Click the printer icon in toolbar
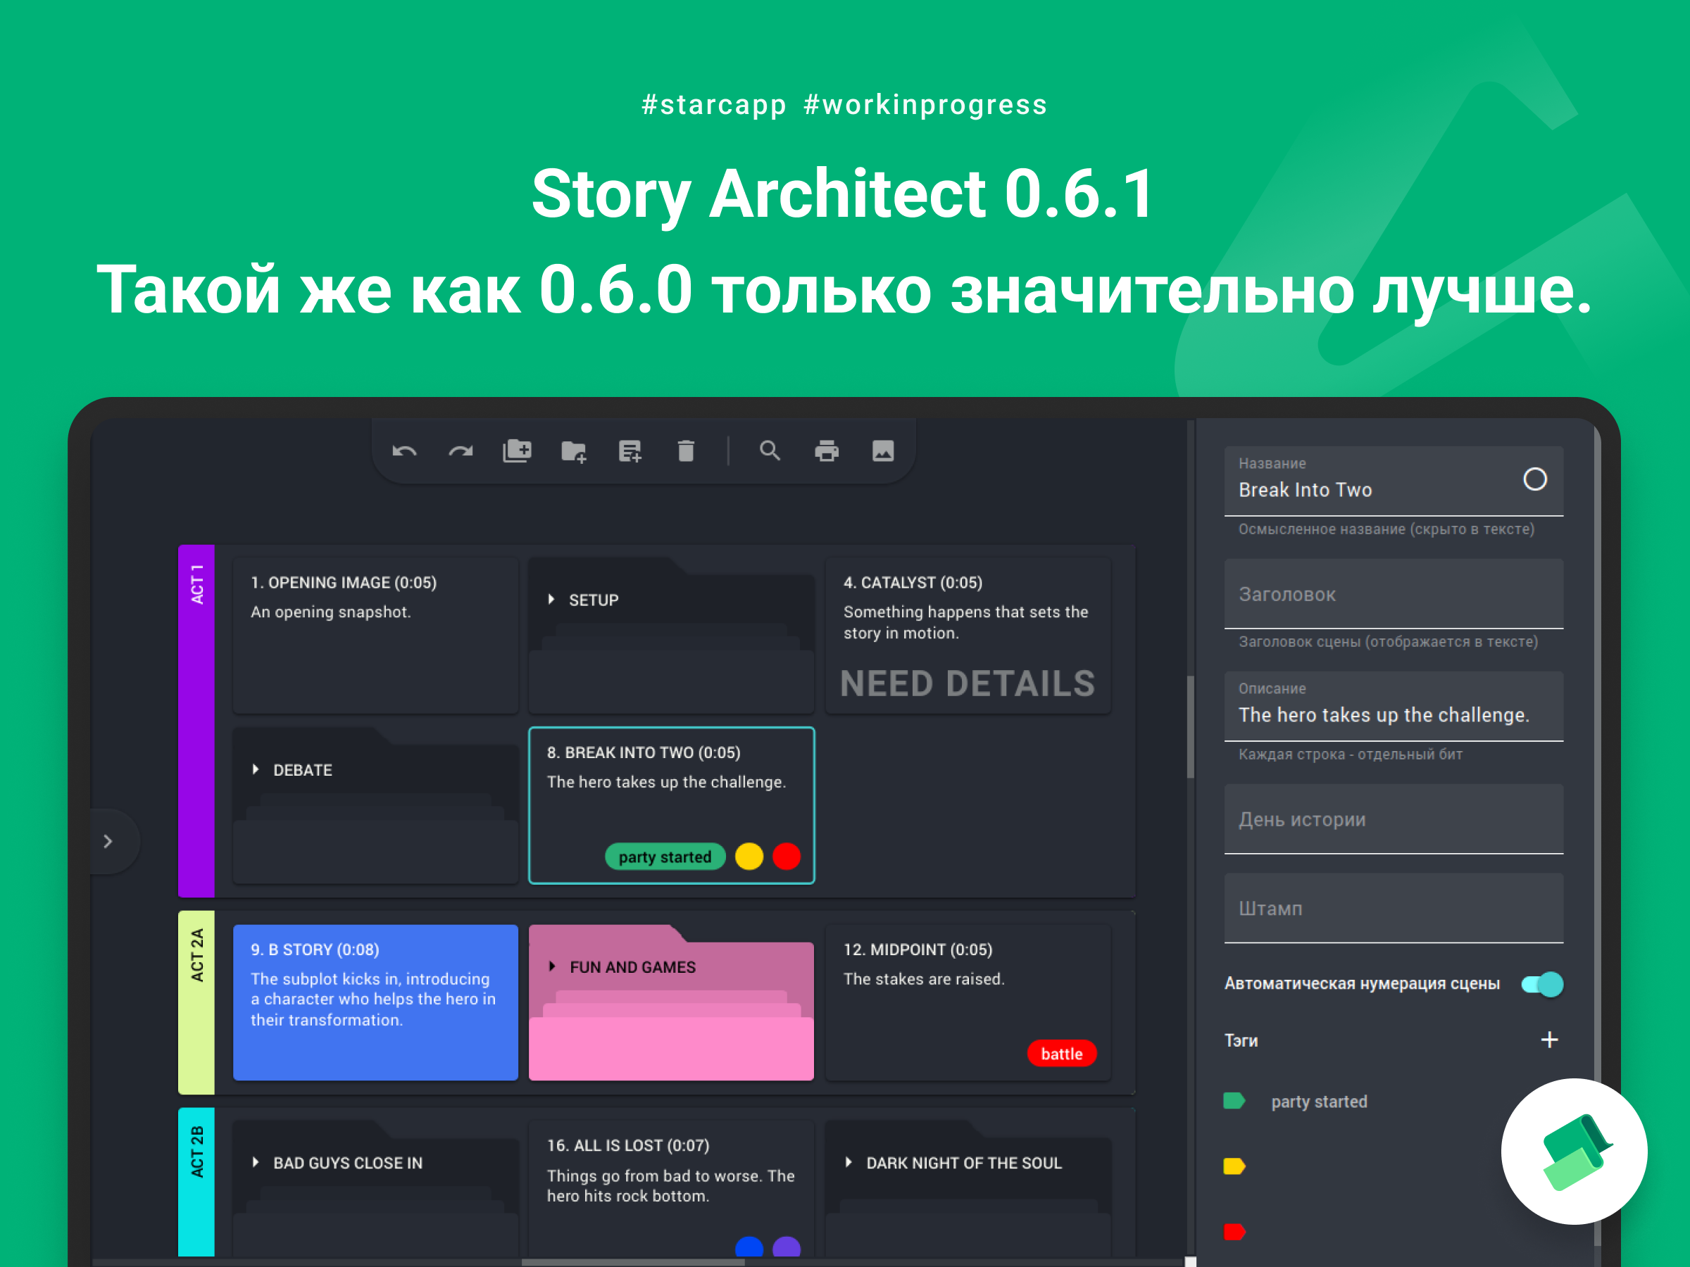 (x=827, y=451)
